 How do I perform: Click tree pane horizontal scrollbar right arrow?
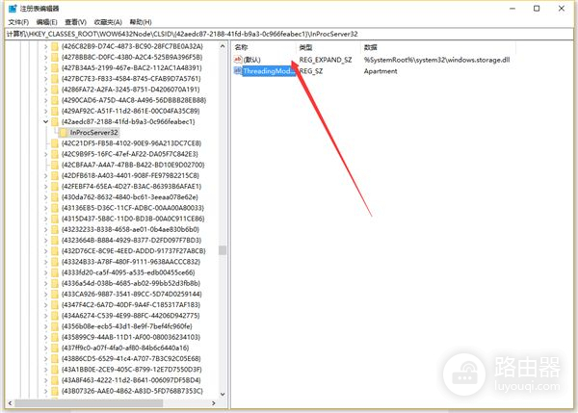click(214, 403)
